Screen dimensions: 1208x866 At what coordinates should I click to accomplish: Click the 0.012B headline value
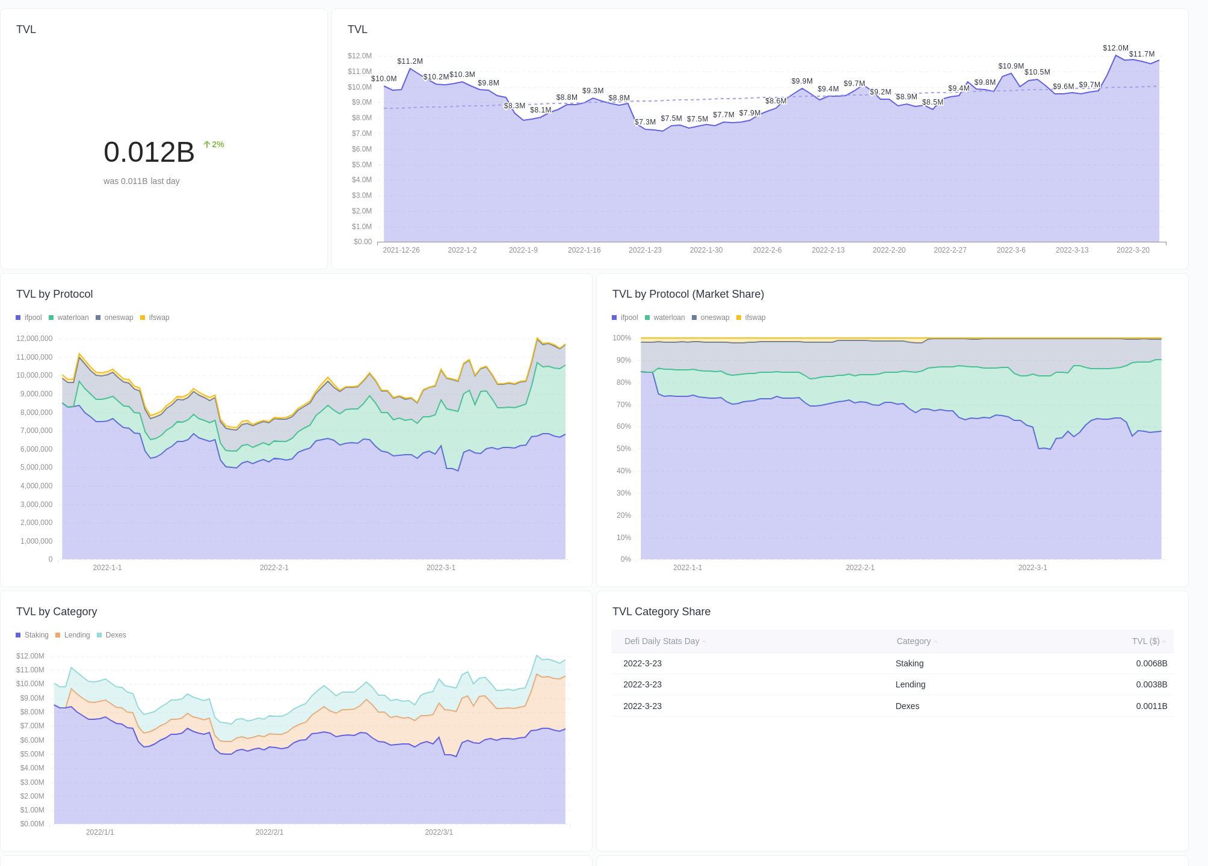click(149, 152)
